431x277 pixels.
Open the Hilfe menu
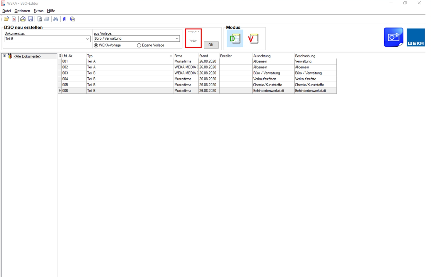51,11
